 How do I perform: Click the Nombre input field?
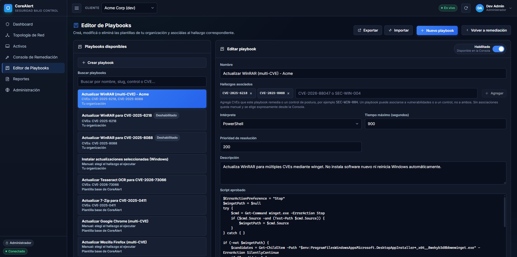click(363, 73)
